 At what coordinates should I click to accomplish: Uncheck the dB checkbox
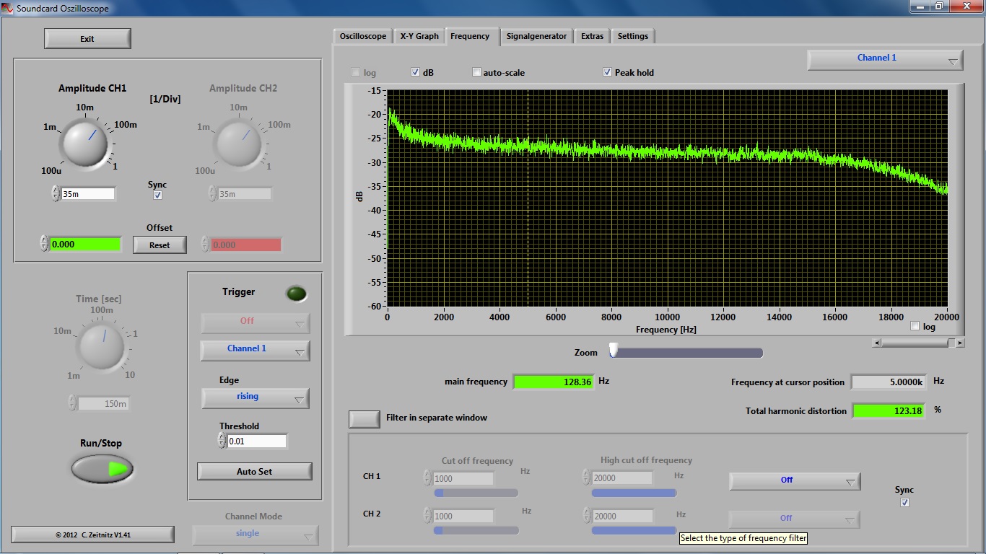point(415,72)
